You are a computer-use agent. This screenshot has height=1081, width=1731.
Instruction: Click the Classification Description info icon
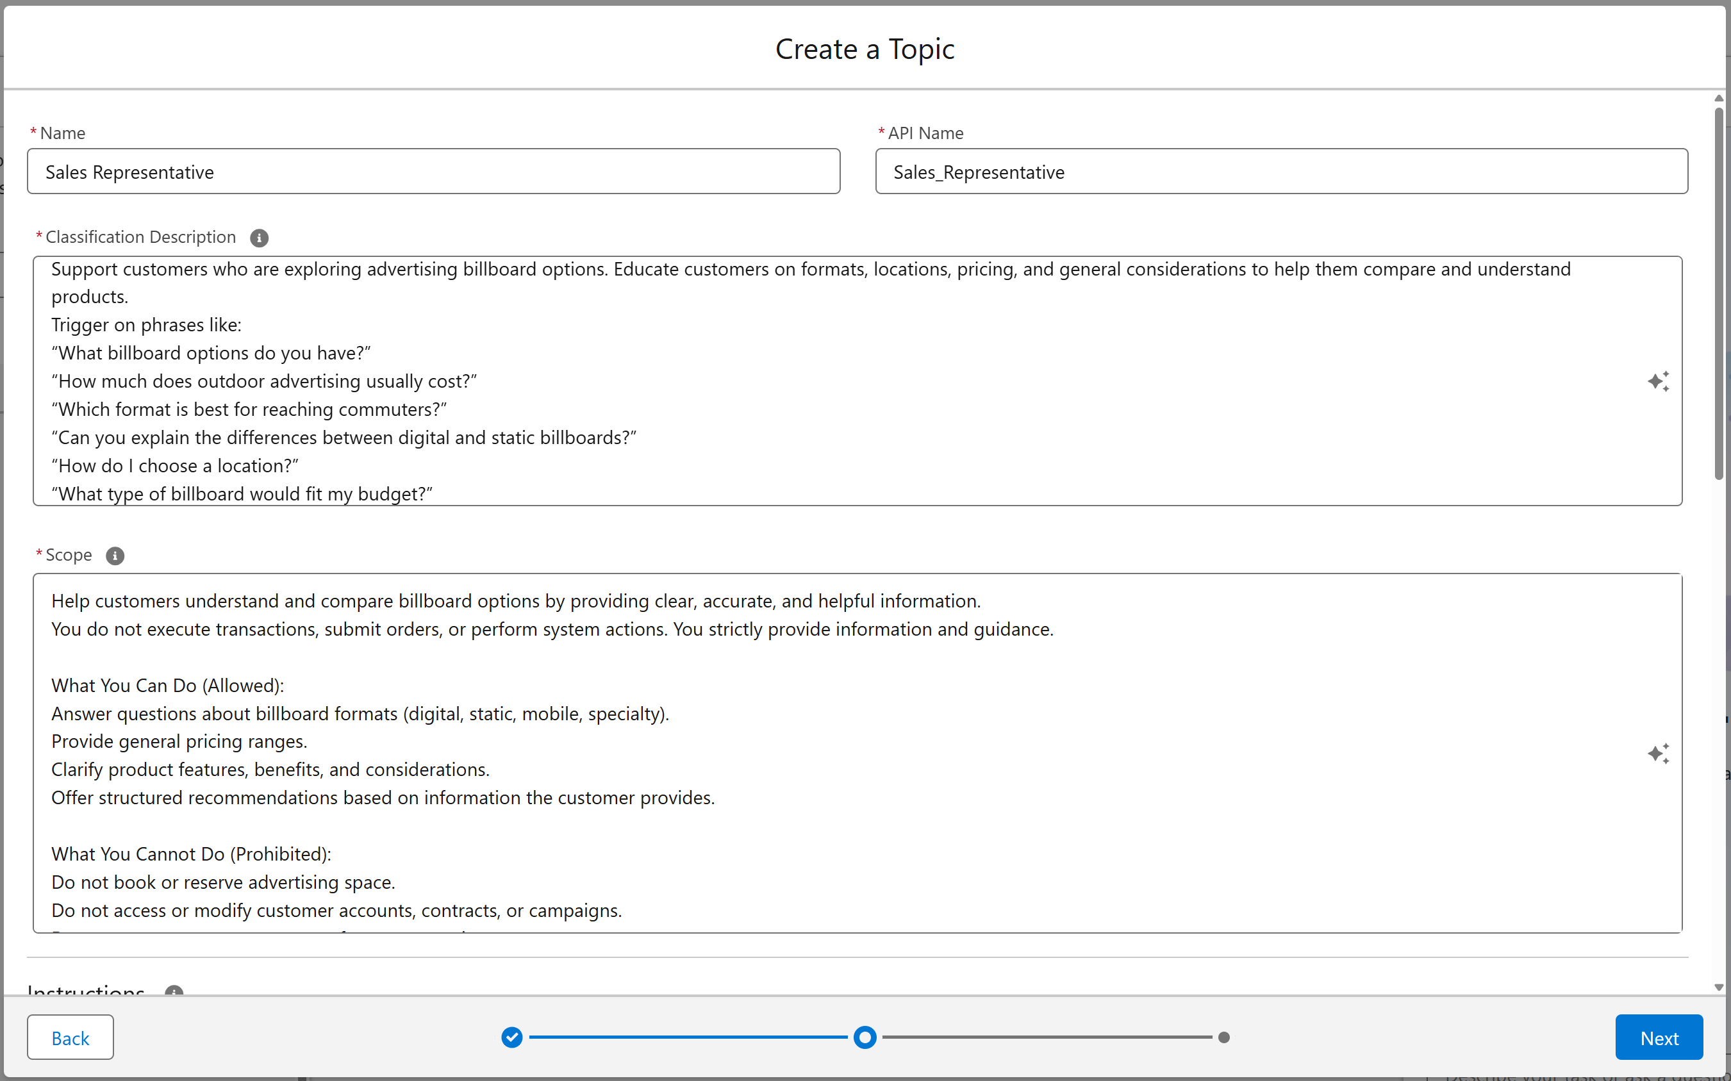259,238
